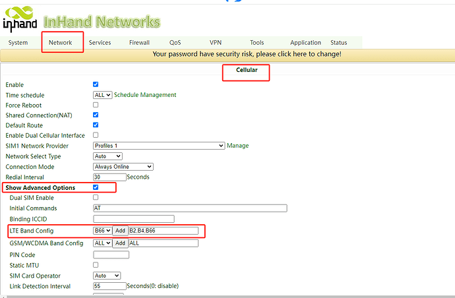
Task: Open the Connection Mode dropdown
Action: point(123,167)
